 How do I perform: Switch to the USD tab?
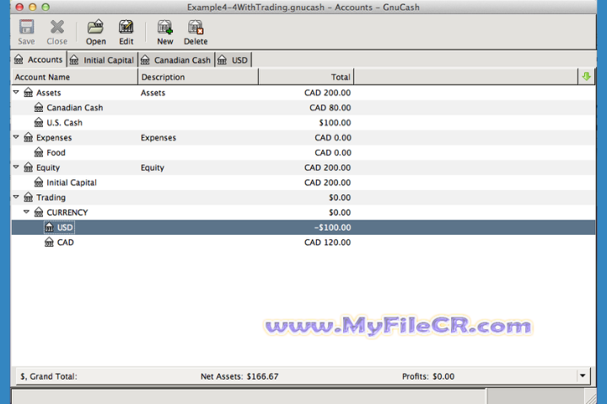(x=234, y=60)
